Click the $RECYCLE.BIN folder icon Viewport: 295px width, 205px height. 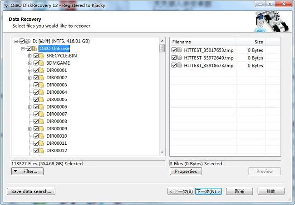pyautogui.click(x=41, y=56)
